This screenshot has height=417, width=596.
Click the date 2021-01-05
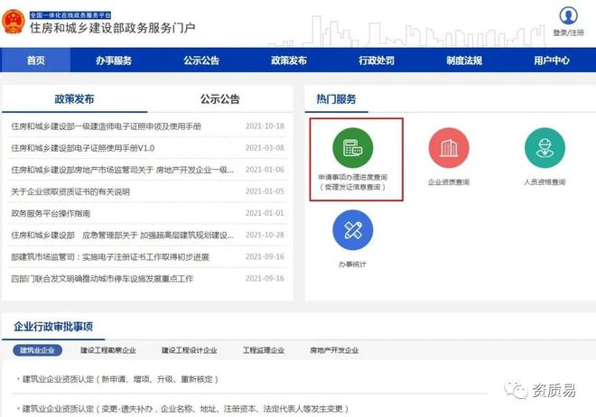(265, 191)
